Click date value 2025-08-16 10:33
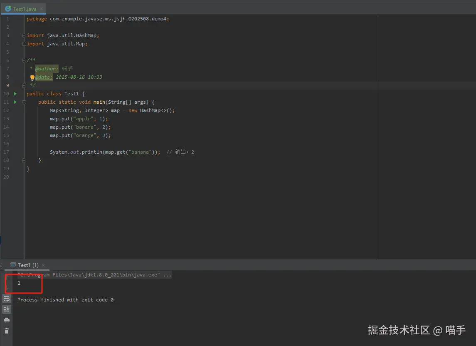The height and width of the screenshot is (346, 476). [x=79, y=77]
